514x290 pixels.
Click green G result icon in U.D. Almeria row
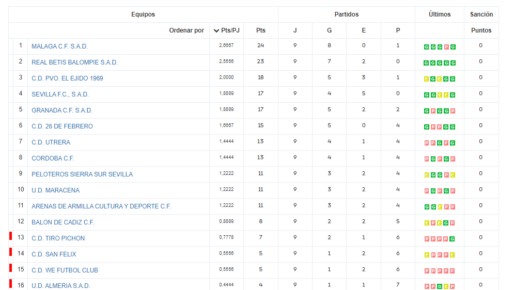(440, 287)
